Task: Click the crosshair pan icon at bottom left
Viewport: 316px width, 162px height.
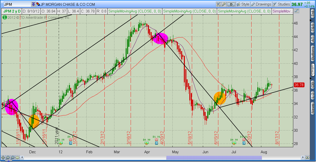Action: [3, 157]
